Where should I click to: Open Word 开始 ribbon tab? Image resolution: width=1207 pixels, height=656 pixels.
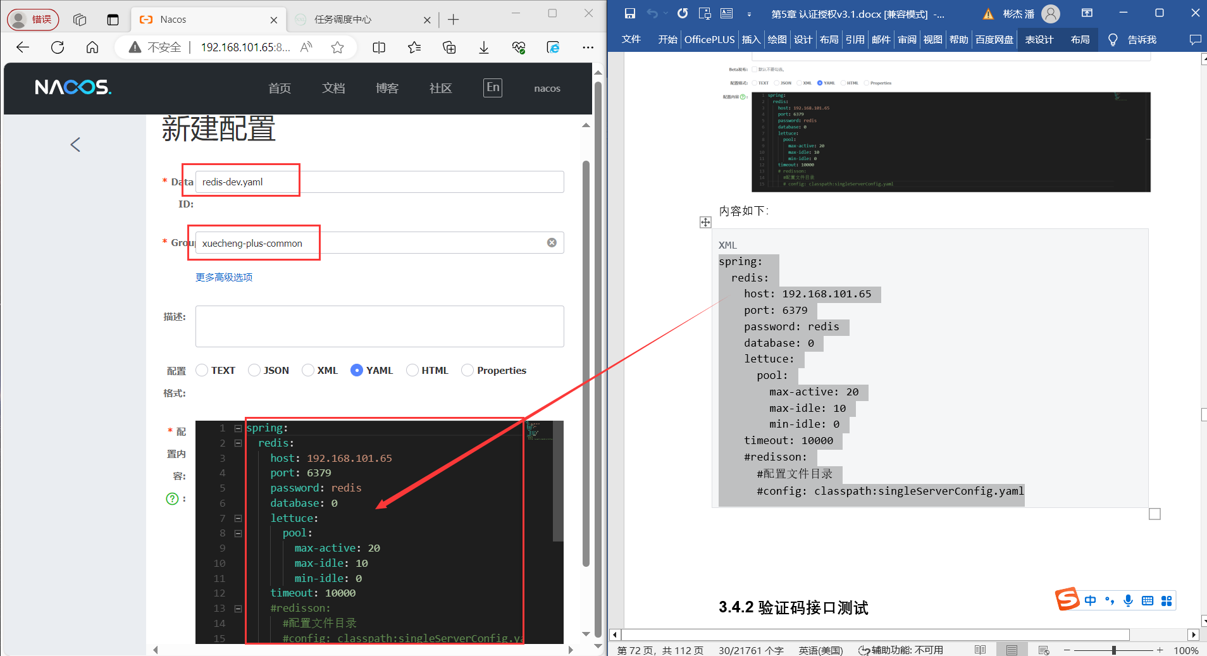pyautogui.click(x=667, y=40)
